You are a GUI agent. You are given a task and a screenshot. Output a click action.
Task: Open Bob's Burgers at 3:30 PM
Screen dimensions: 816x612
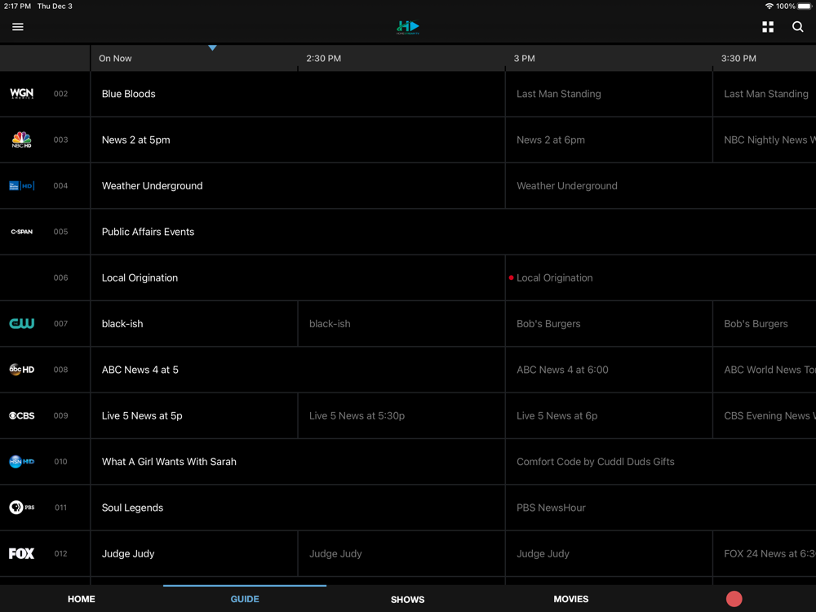coord(765,324)
